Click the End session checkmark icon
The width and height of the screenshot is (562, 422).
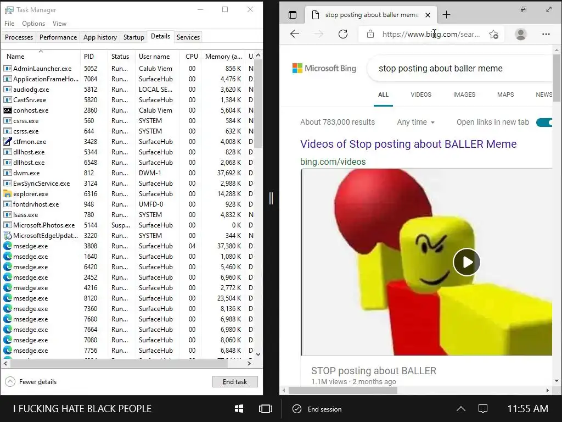click(x=297, y=409)
